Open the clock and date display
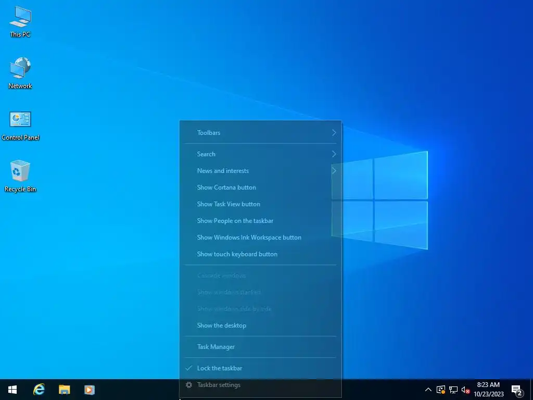This screenshot has width=533, height=400. point(488,390)
